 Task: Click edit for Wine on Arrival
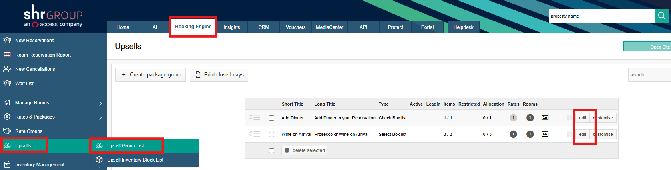(x=583, y=134)
